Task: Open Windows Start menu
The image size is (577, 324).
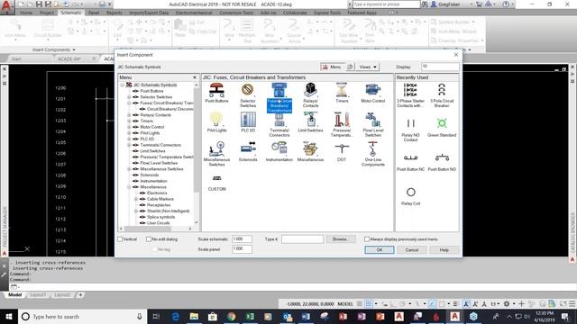Action: click(x=8, y=316)
